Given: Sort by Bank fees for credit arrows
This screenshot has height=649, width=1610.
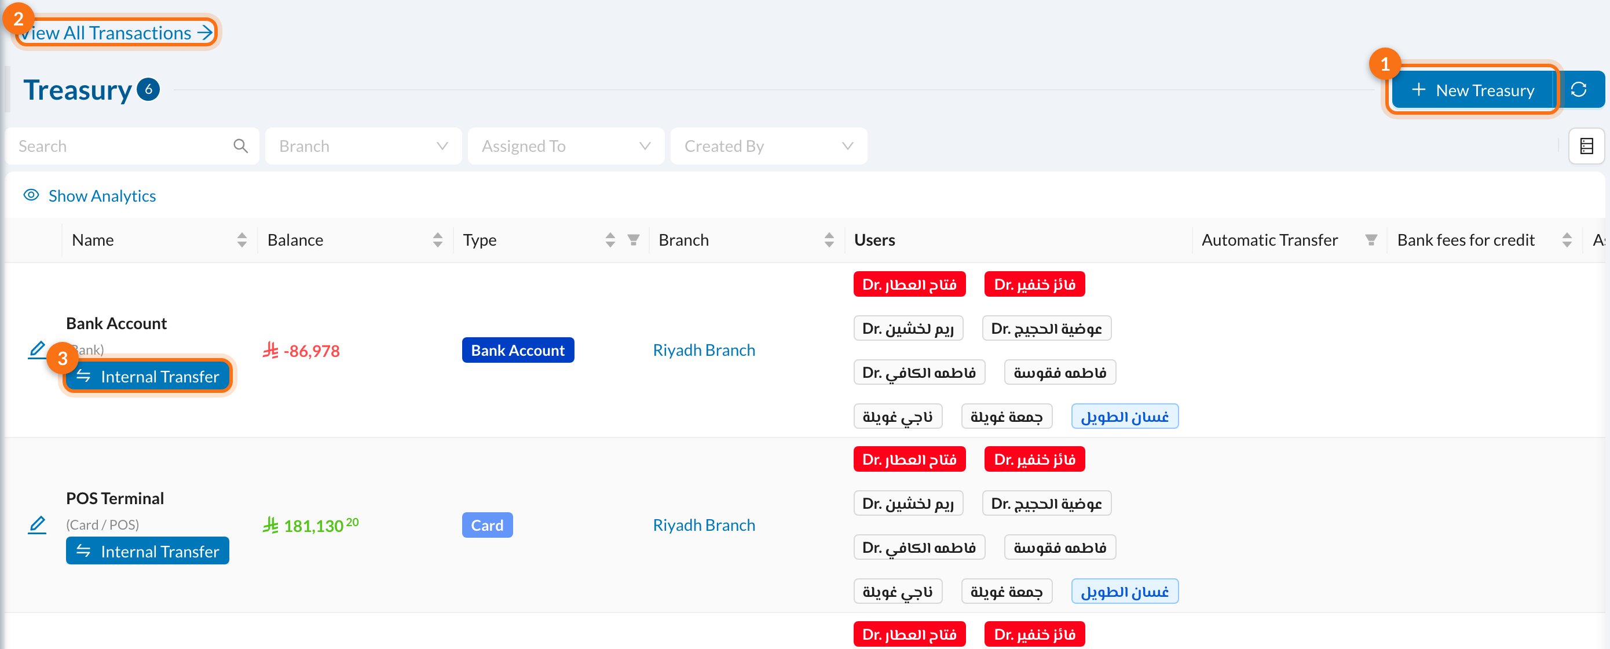Looking at the screenshot, I should pos(1566,240).
